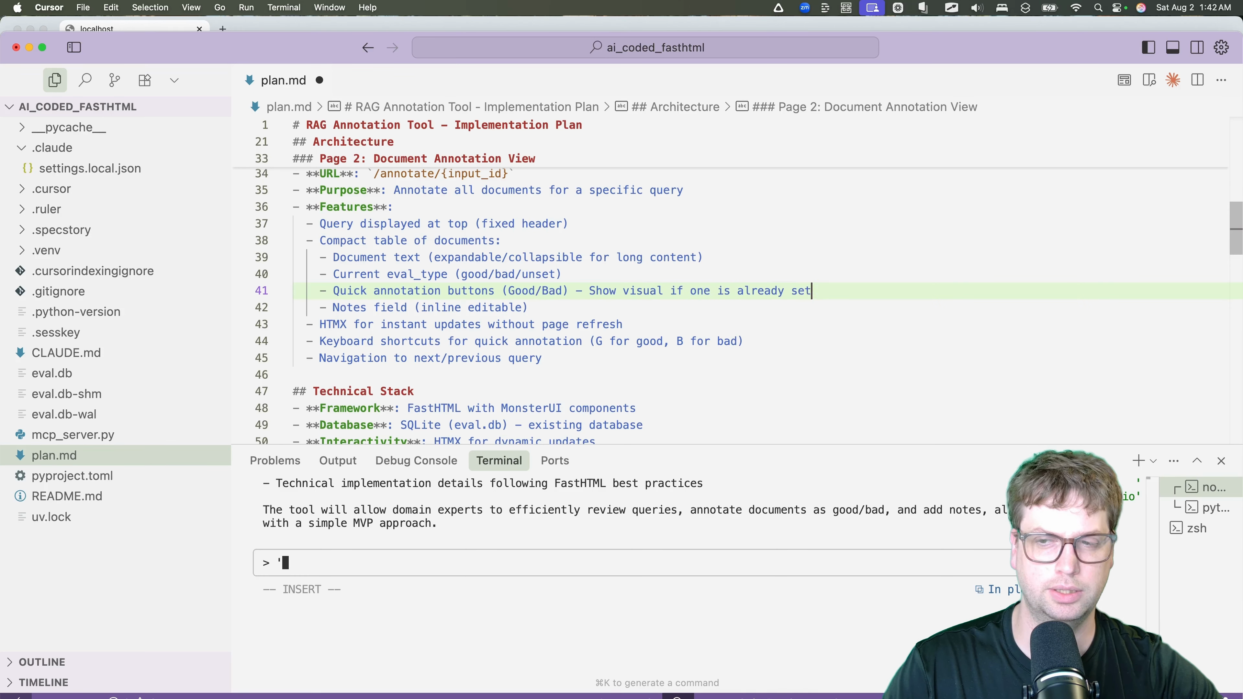Open the new terminal dropdown arrow

1153,461
